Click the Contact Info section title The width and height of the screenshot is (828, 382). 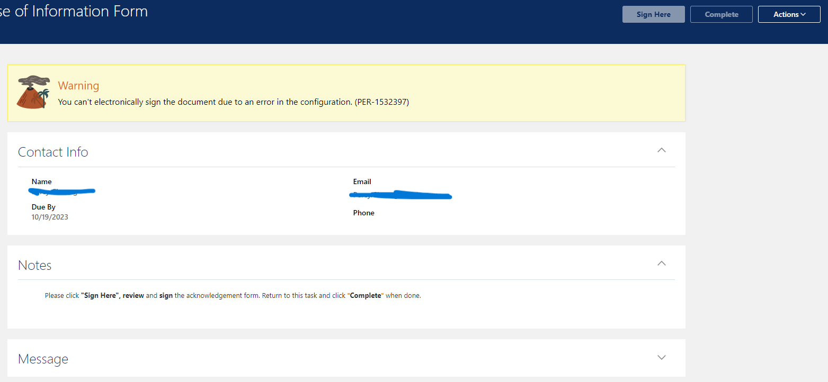click(53, 152)
